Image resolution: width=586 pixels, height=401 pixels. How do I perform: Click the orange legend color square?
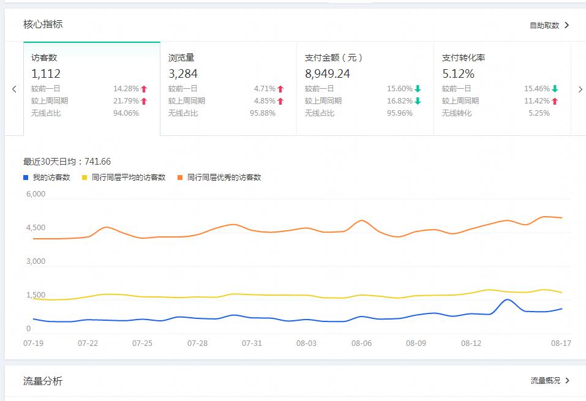(181, 178)
